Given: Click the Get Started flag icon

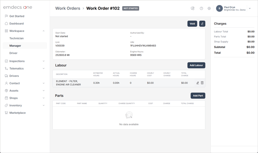Looking at the screenshot, I should [6, 16].
